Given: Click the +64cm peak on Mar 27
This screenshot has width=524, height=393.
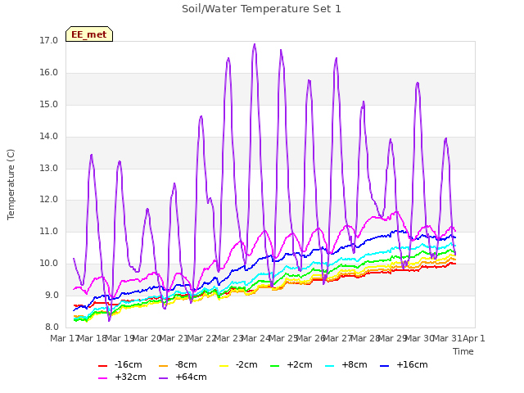Looking at the screenshot, I should 337,58.
